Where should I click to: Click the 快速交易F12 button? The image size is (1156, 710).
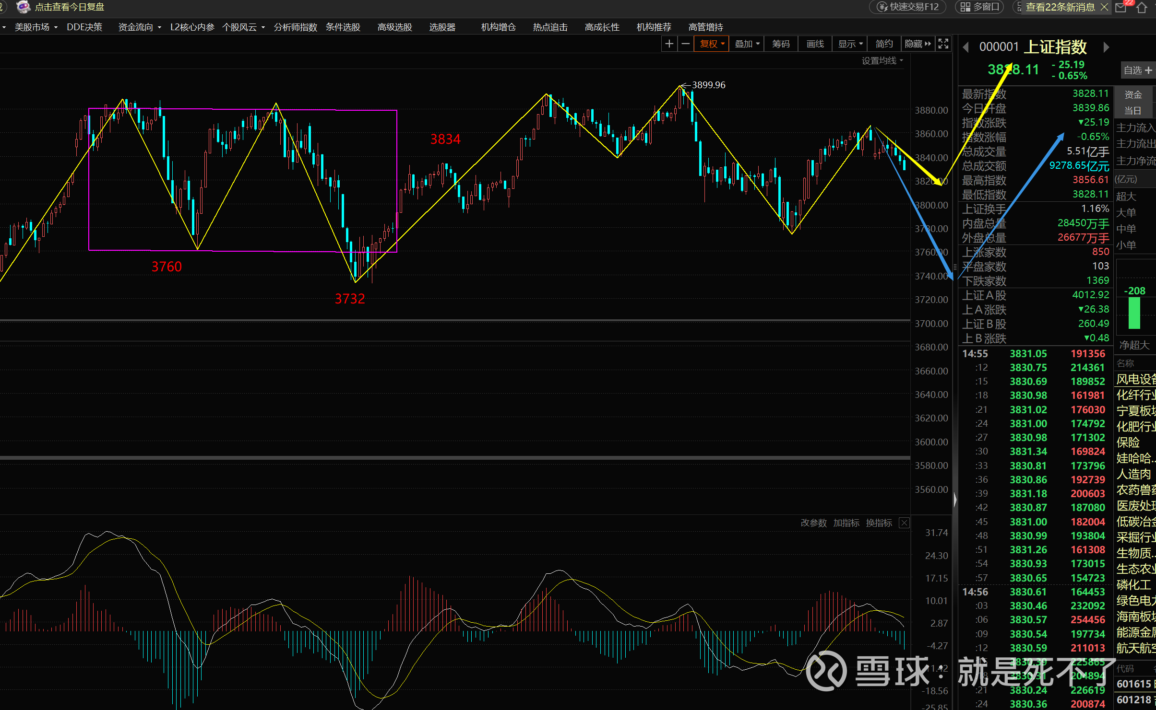point(908,7)
